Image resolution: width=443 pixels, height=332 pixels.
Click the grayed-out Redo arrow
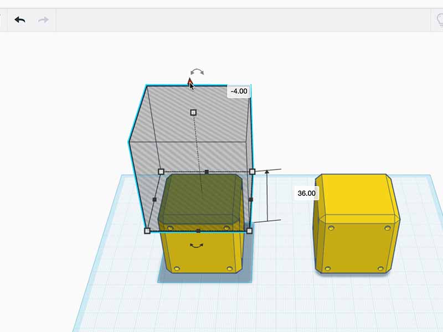point(43,20)
